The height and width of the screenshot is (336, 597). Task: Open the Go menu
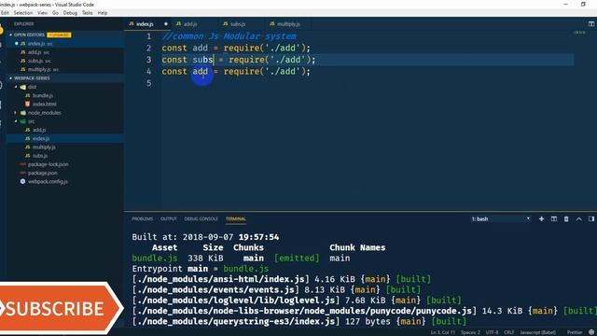55,13
